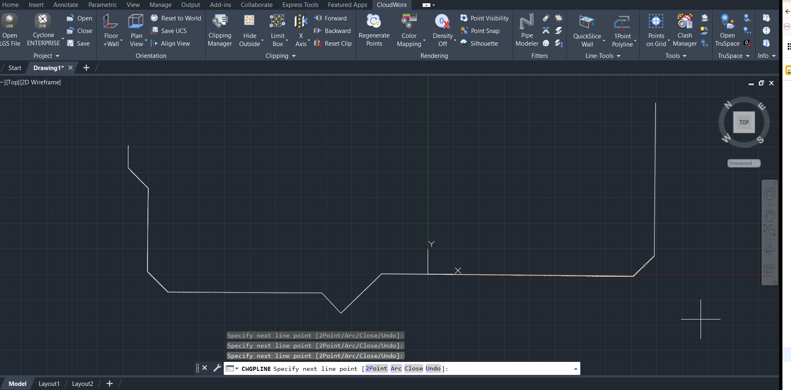Open the Unnamed UCS dropdown under ViewCube
This screenshot has height=390, width=791.
click(744, 163)
